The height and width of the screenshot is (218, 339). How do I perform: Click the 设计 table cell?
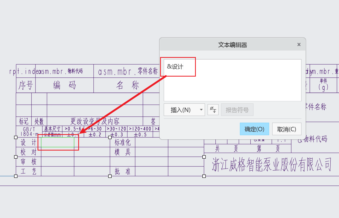pos(28,142)
